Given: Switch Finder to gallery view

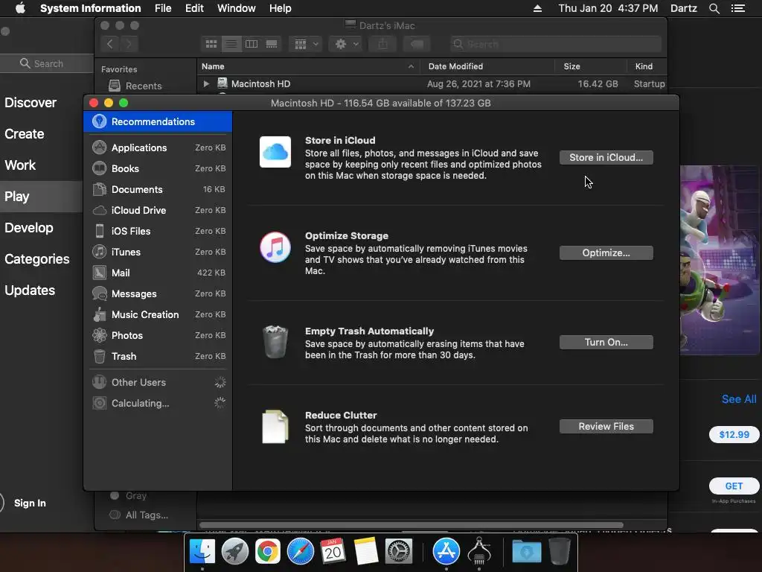Looking at the screenshot, I should [272, 44].
